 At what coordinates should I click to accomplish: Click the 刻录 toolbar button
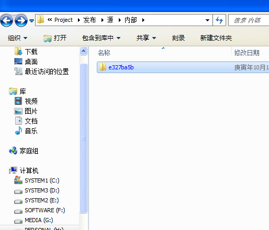pos(178,38)
